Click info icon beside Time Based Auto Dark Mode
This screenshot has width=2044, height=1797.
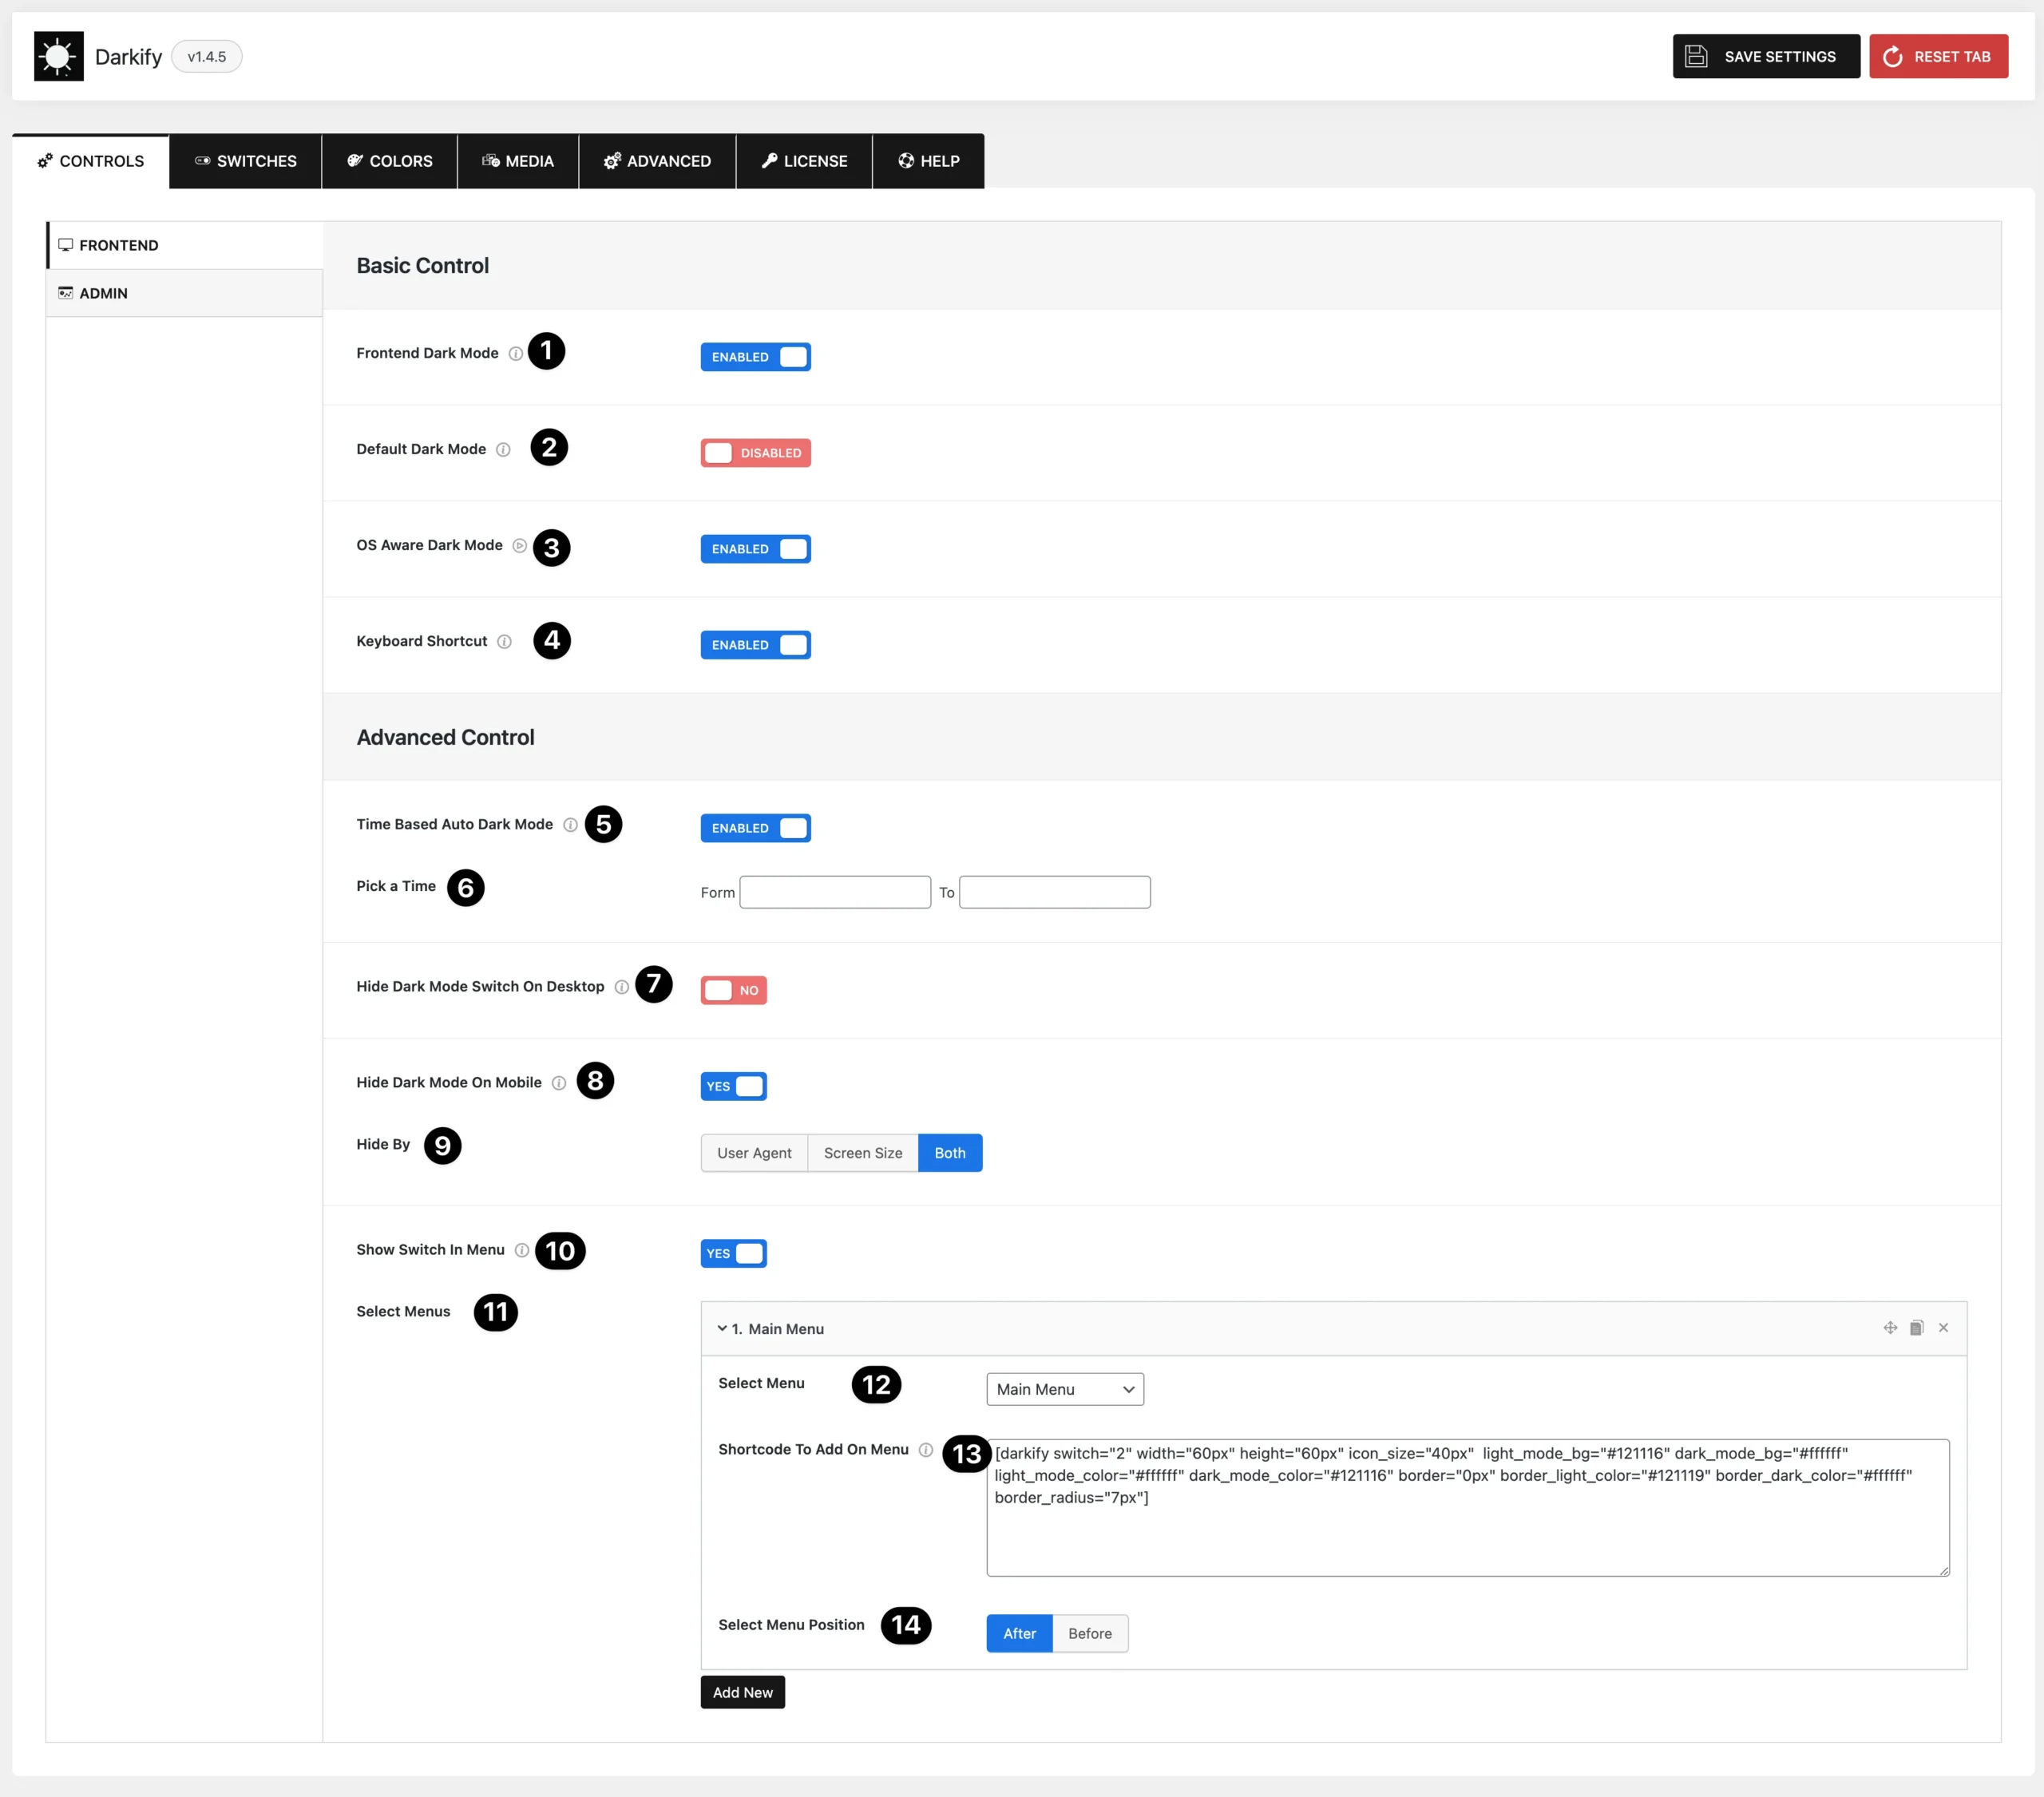[x=570, y=824]
